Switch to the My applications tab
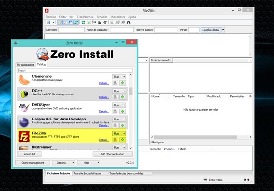The height and width of the screenshot is (191, 274). [x=25, y=65]
